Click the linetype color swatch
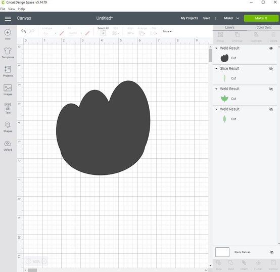The image size is (280, 272). pyautogui.click(x=62, y=33)
